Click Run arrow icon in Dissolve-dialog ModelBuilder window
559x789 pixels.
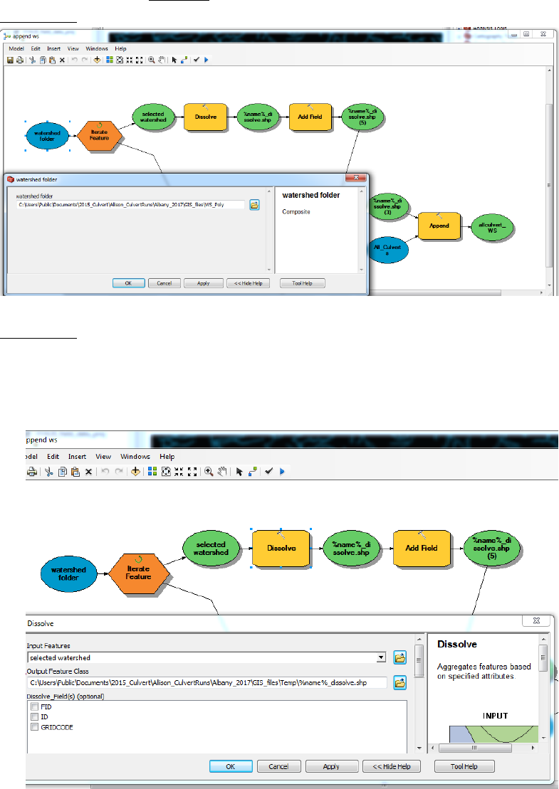pyautogui.click(x=282, y=472)
